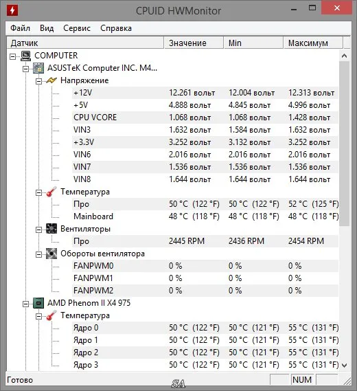Click the Вентиляторы fan icon

[x=51, y=229]
